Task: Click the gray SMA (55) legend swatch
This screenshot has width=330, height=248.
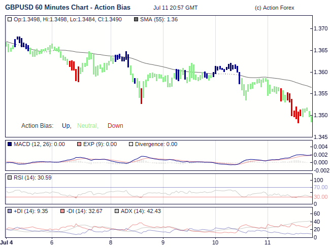Action: [x=136, y=19]
